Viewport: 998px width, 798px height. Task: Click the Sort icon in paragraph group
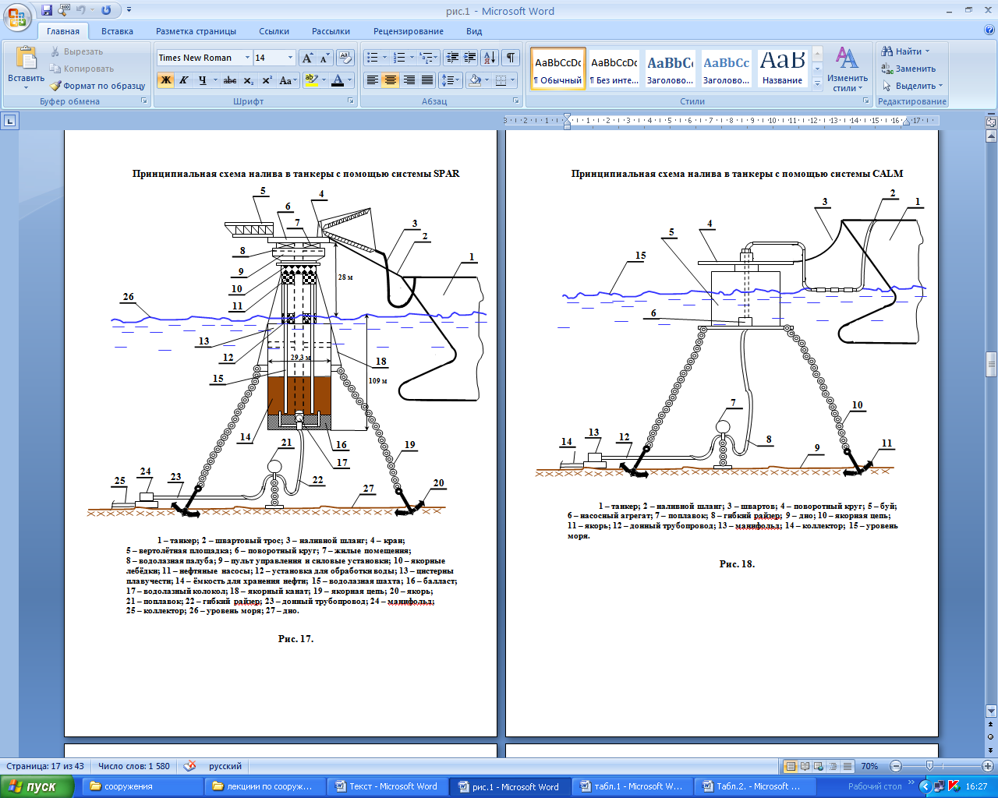coord(489,58)
